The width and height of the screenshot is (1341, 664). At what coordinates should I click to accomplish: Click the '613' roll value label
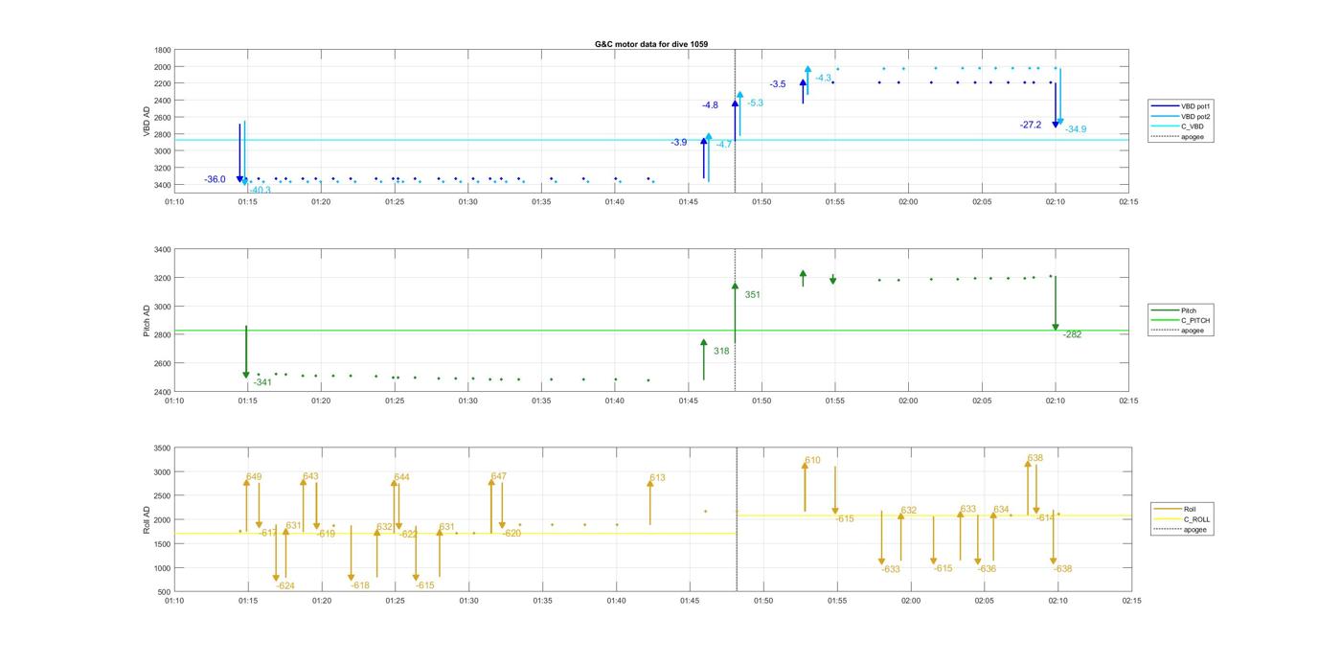[657, 478]
